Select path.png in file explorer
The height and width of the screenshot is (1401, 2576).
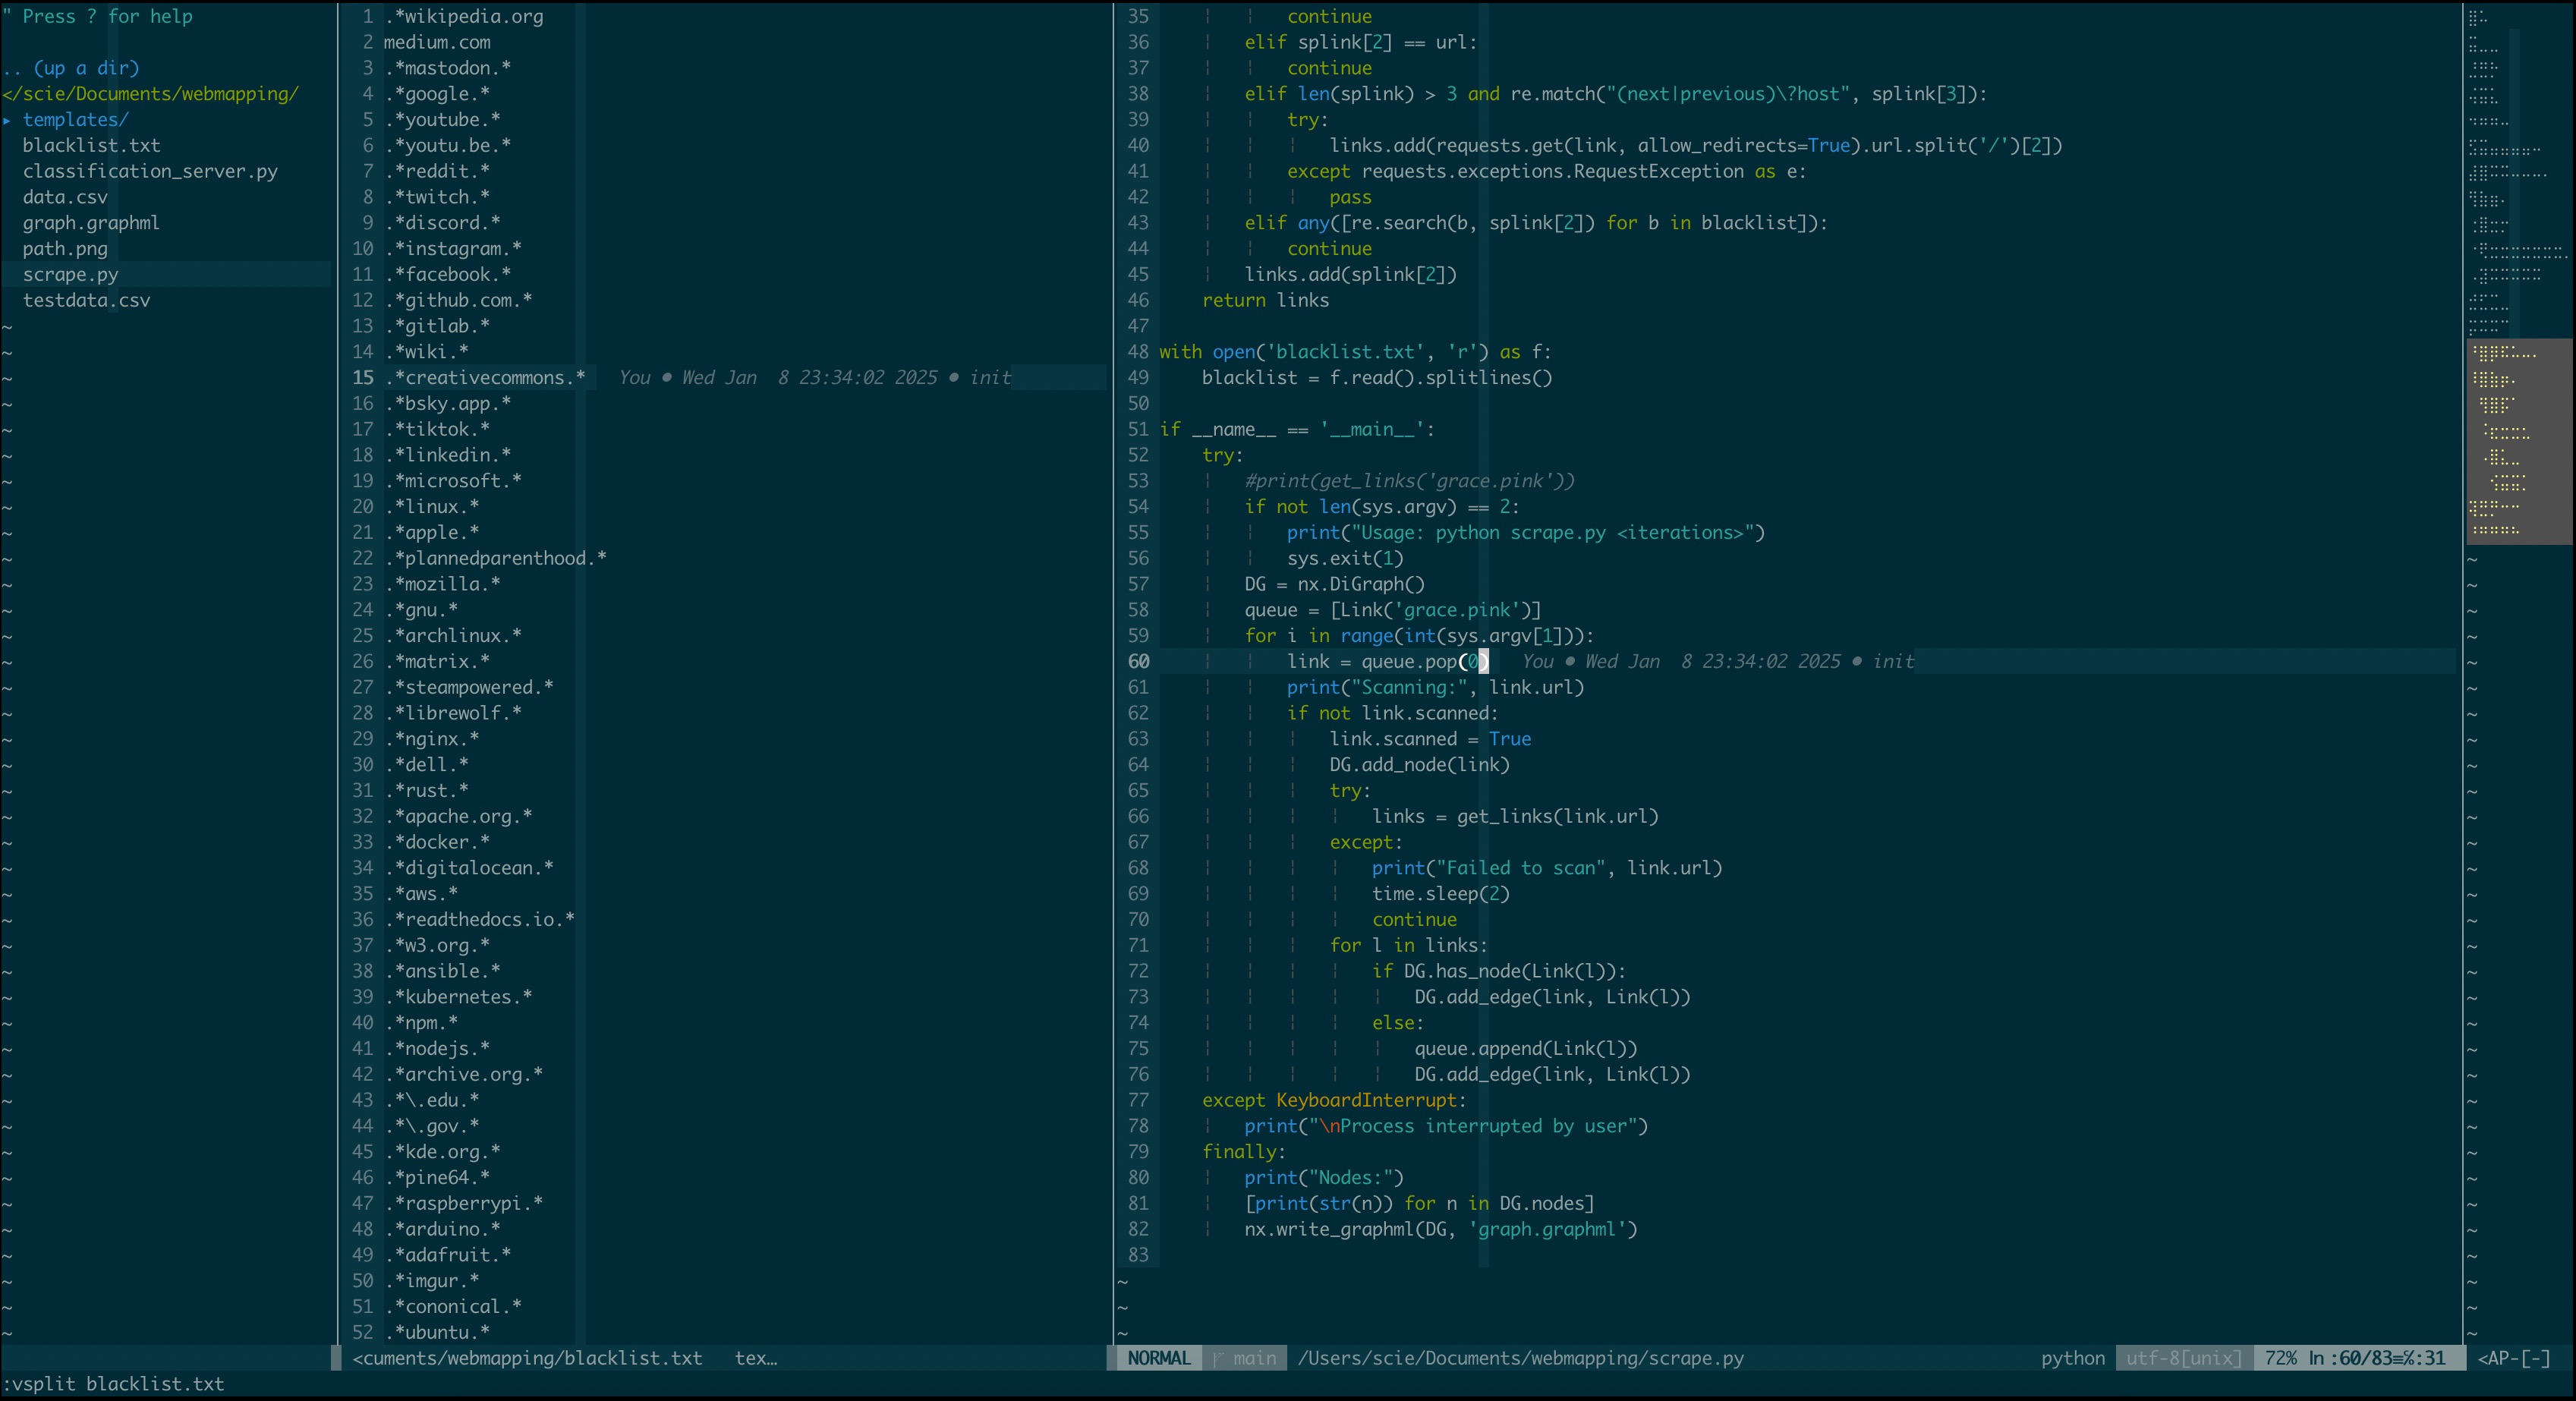[65, 249]
